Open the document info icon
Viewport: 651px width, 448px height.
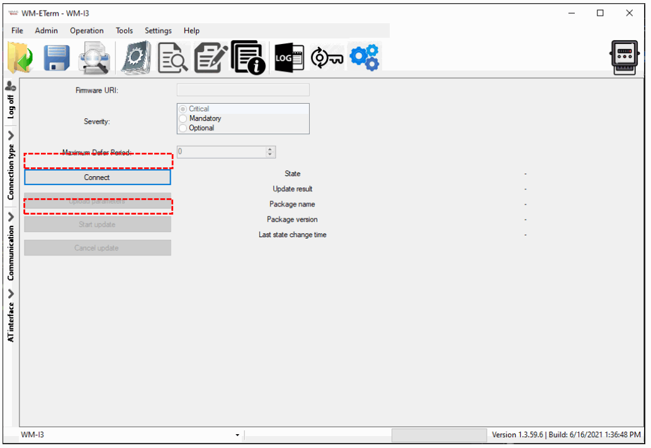(247, 57)
